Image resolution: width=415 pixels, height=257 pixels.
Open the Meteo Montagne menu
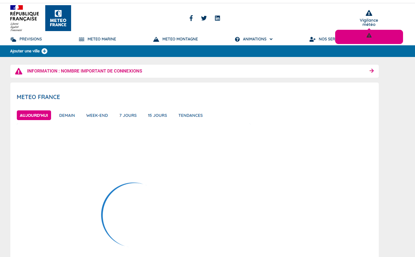point(176,39)
